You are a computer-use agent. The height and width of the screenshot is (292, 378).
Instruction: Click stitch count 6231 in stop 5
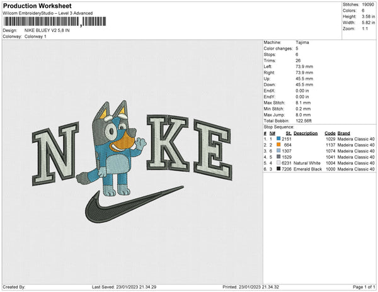287,163
